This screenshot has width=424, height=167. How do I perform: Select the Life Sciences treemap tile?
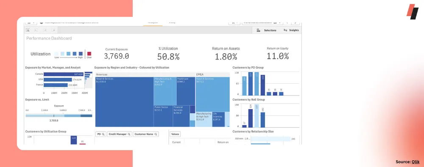(x=218, y=119)
